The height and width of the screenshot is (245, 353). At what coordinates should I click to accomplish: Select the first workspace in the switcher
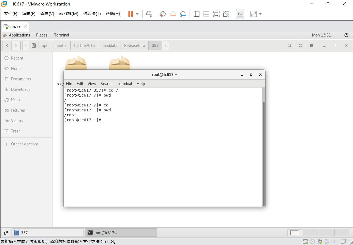point(294,233)
